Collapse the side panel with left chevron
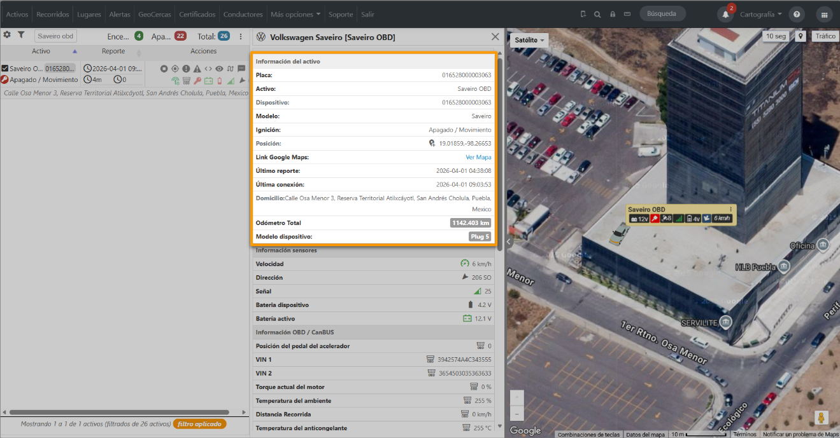 click(509, 242)
